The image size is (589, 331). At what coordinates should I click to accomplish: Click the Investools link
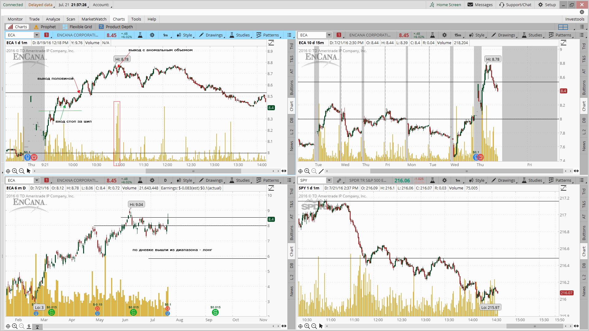(x=575, y=19)
